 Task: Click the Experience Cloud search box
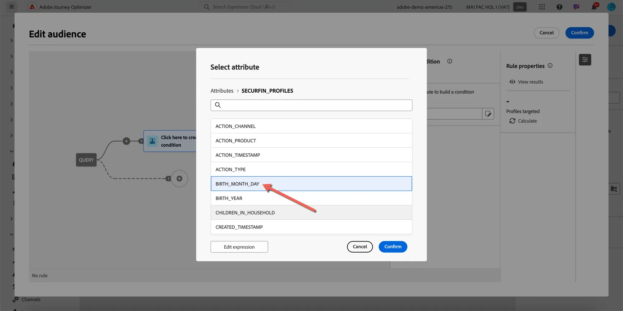pos(244,7)
